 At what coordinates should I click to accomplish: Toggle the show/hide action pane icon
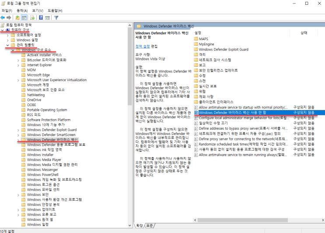click(x=48, y=17)
